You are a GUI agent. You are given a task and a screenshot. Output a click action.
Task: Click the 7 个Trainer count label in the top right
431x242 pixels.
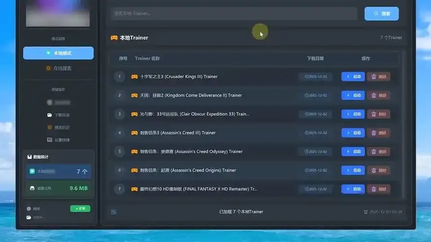coord(391,38)
